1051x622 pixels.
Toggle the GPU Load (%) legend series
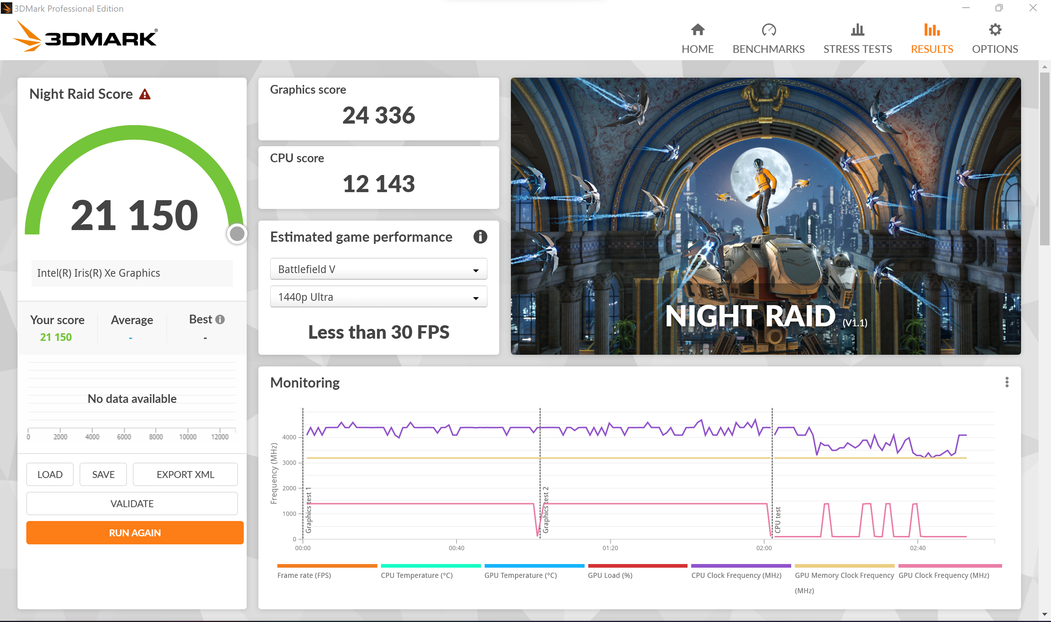(610, 575)
